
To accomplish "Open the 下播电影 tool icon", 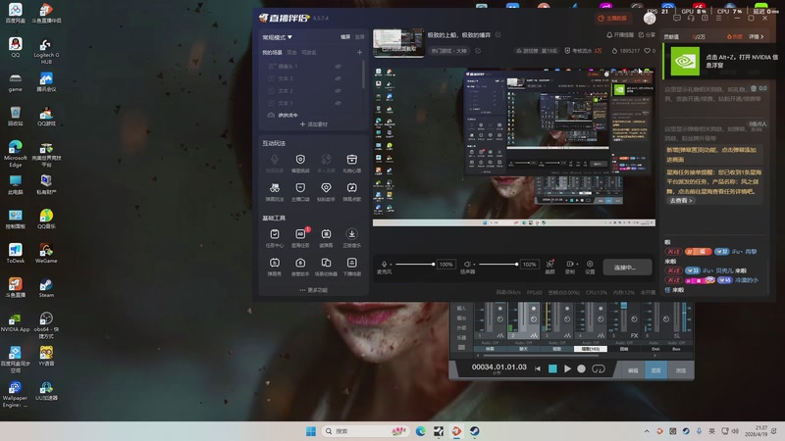I will tap(352, 266).
